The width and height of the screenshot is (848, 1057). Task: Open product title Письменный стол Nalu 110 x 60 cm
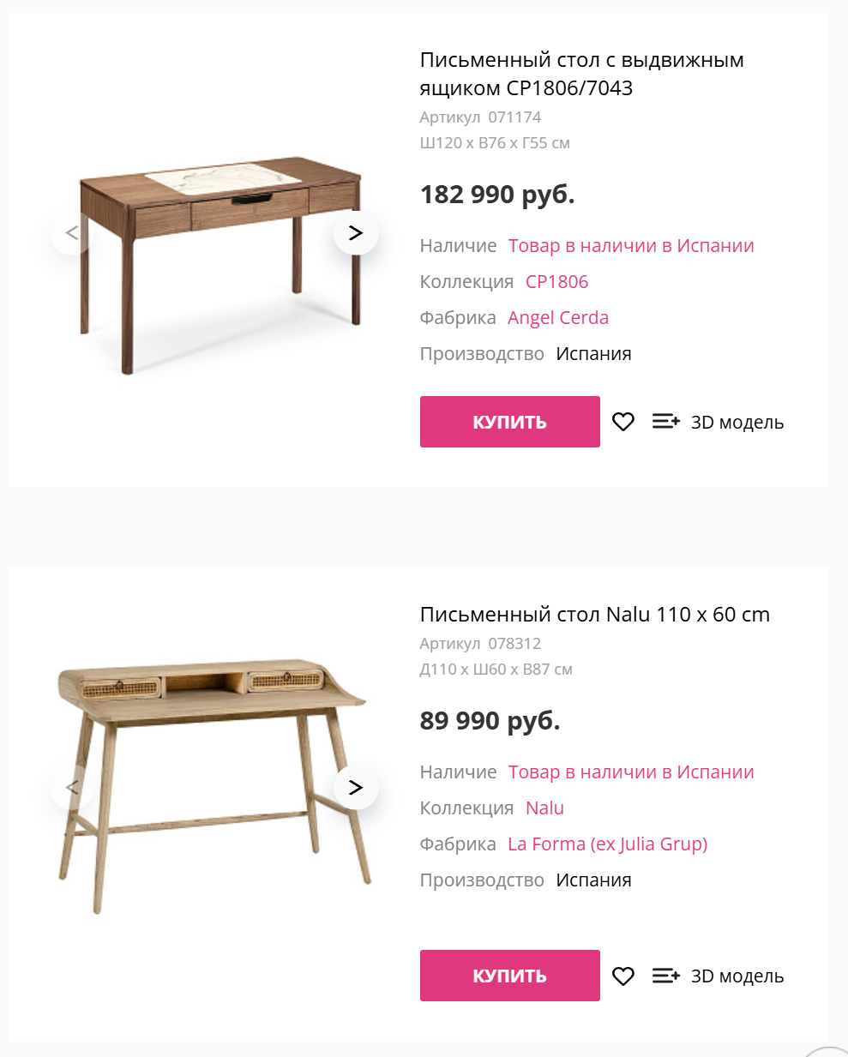[x=595, y=615]
